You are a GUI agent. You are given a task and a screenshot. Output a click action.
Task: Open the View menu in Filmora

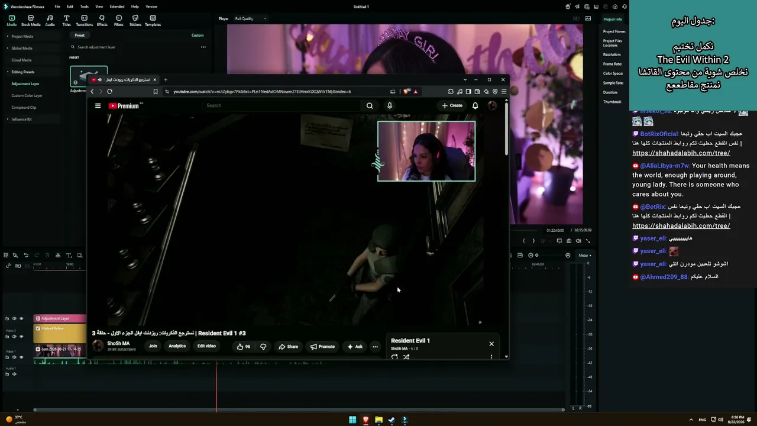[x=100, y=7]
